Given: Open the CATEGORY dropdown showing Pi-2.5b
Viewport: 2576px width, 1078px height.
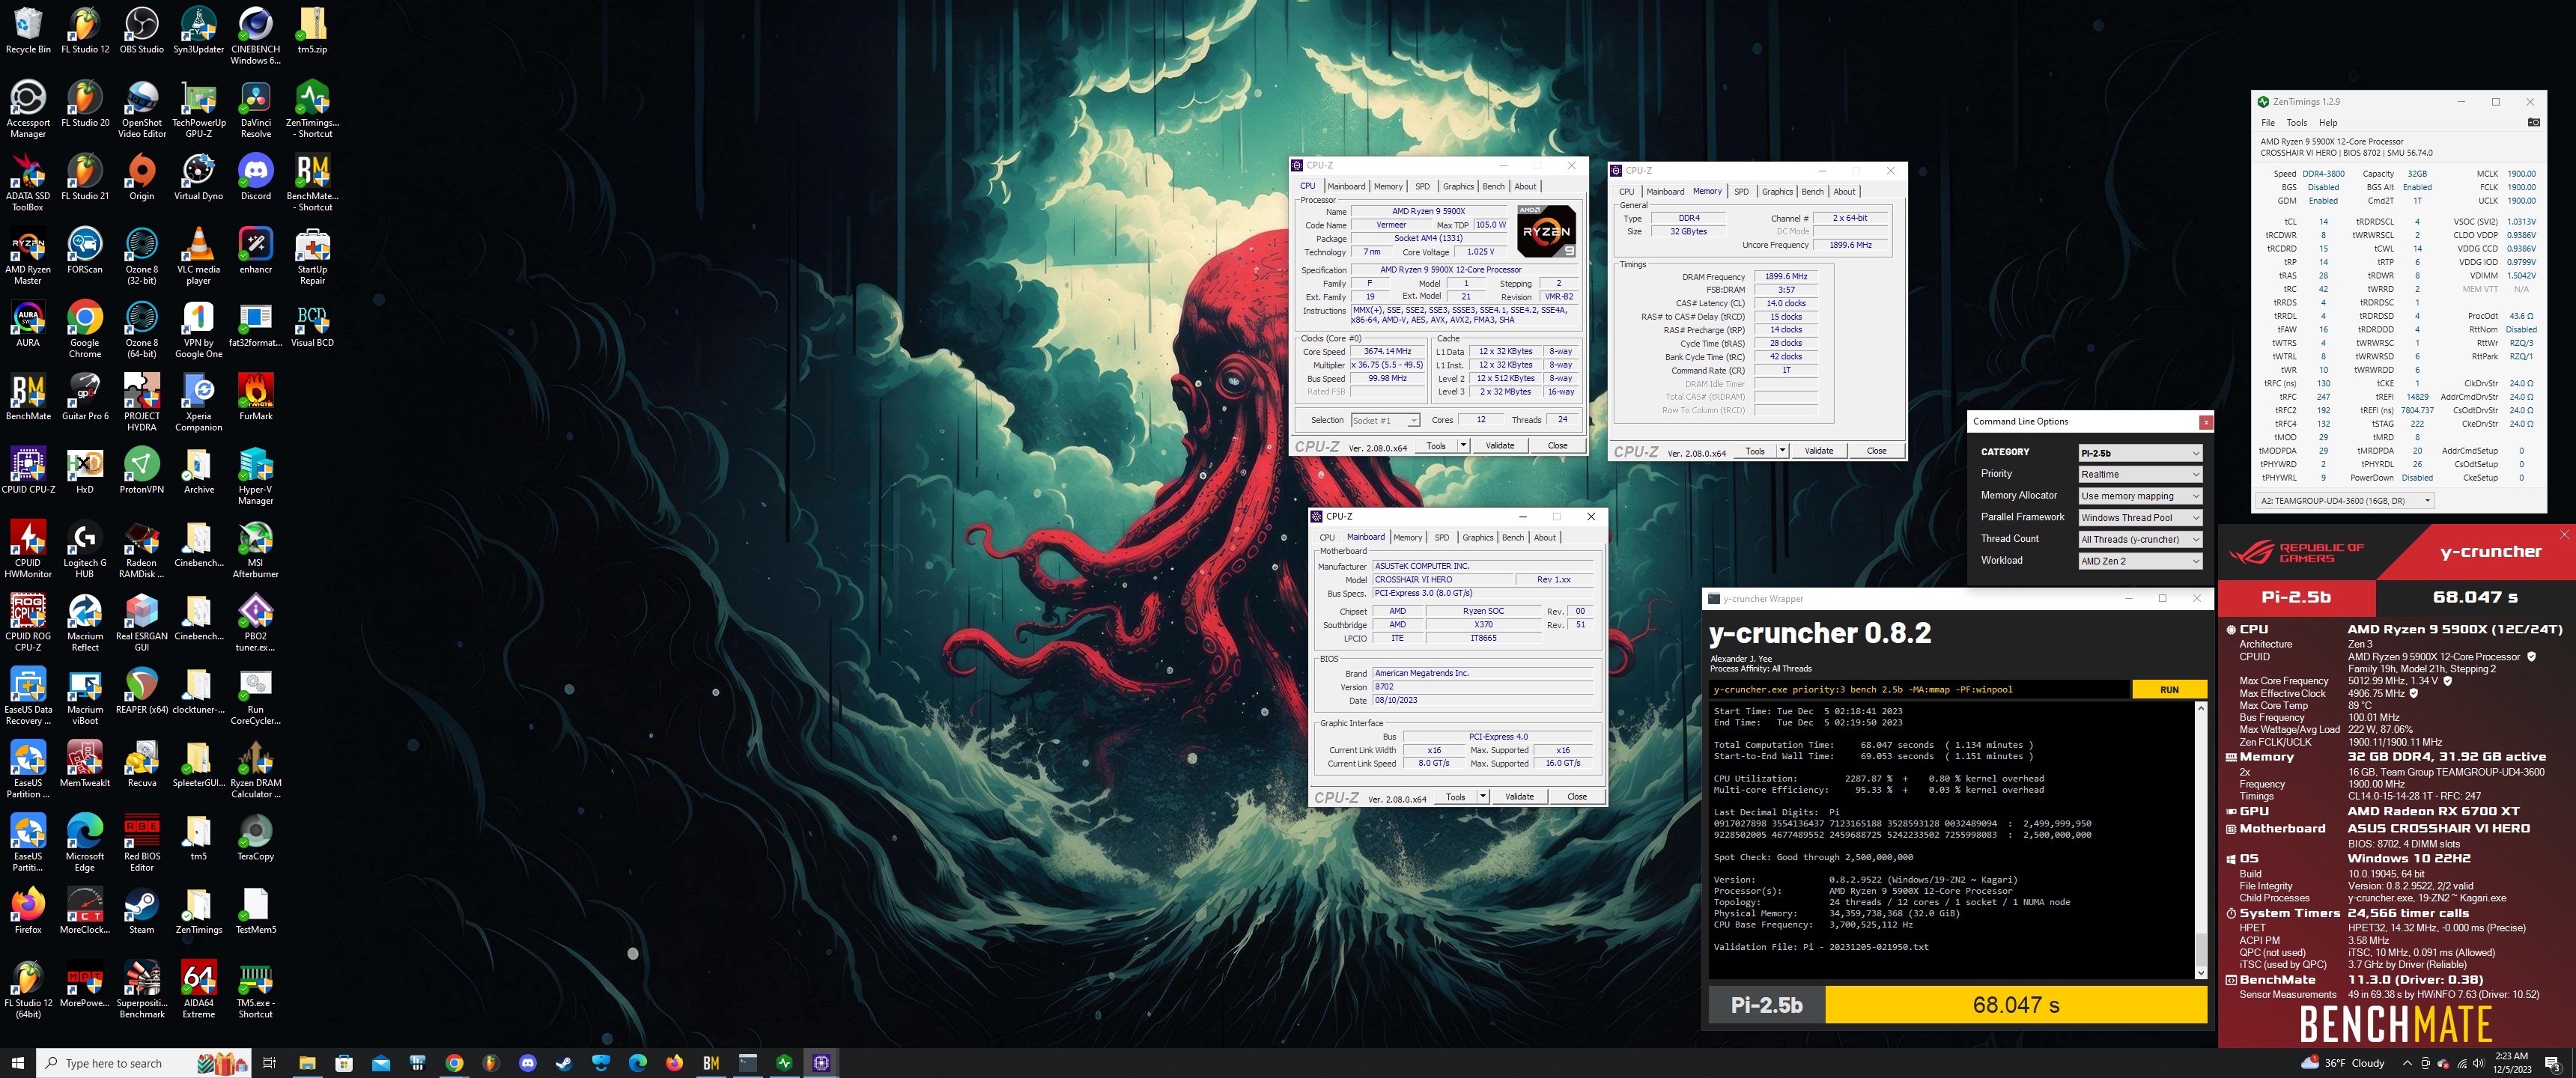Looking at the screenshot, I should 2140,453.
